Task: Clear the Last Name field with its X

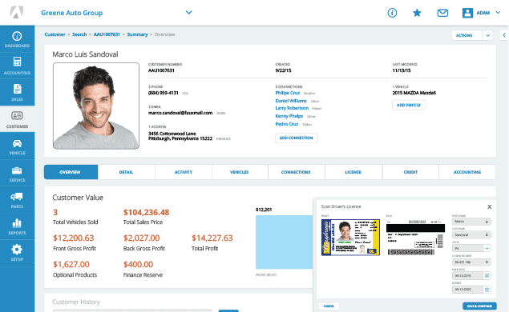Action: tap(487, 235)
